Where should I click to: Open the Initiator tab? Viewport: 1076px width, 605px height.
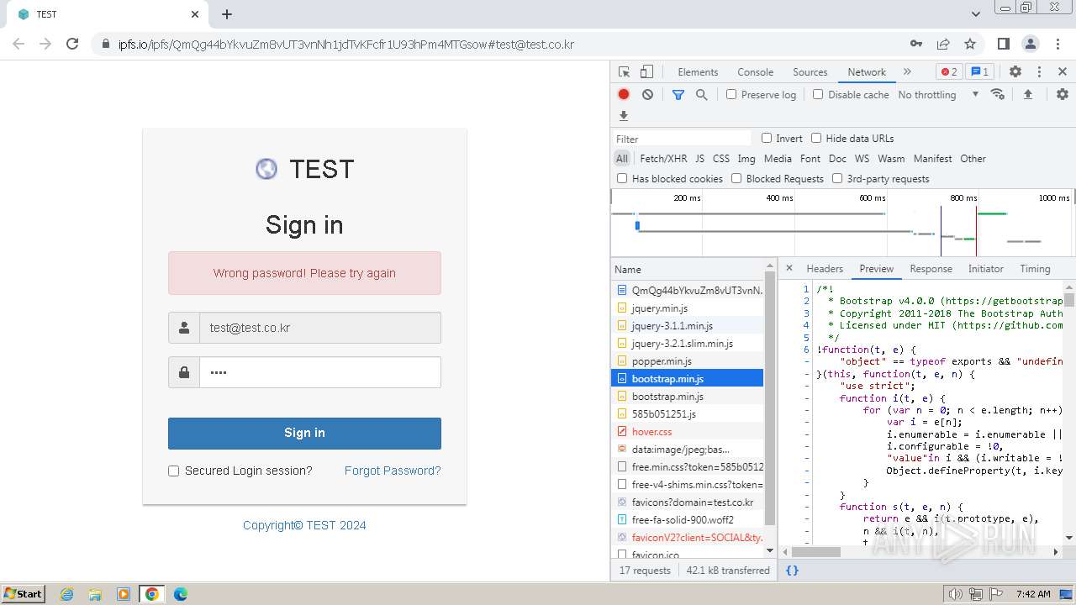pos(985,269)
